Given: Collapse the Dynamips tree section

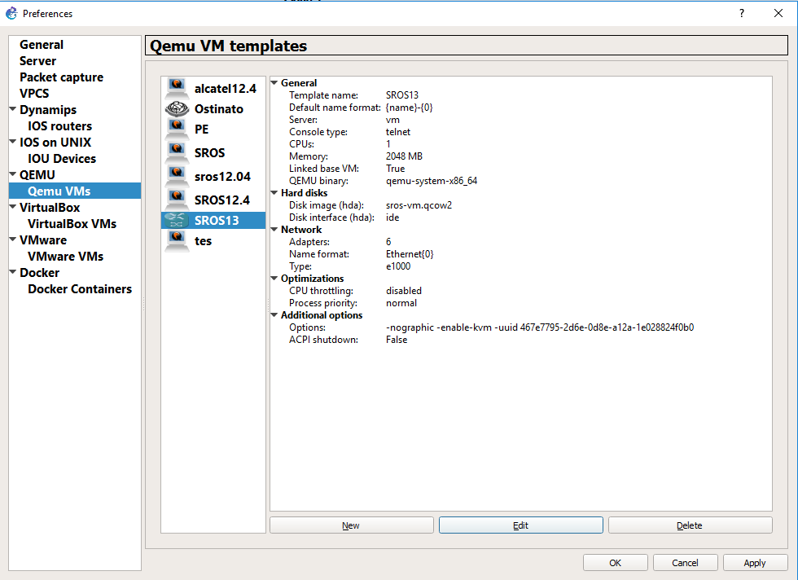Looking at the screenshot, I should (x=13, y=109).
